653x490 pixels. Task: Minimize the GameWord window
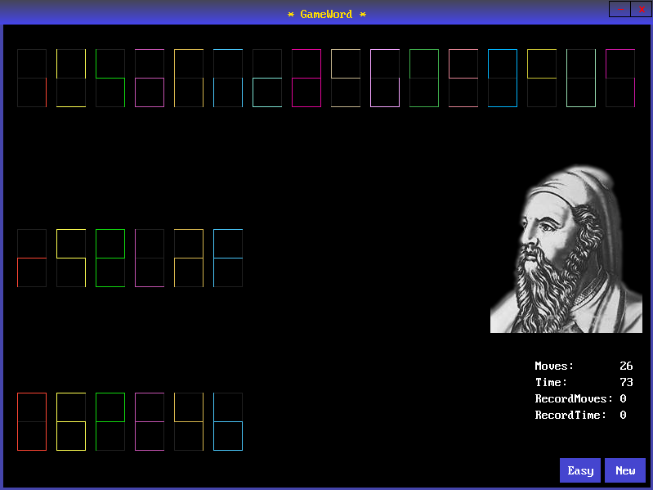point(619,9)
